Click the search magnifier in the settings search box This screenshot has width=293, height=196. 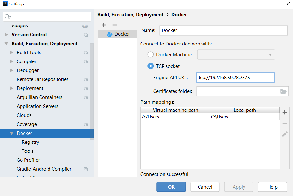[7, 16]
